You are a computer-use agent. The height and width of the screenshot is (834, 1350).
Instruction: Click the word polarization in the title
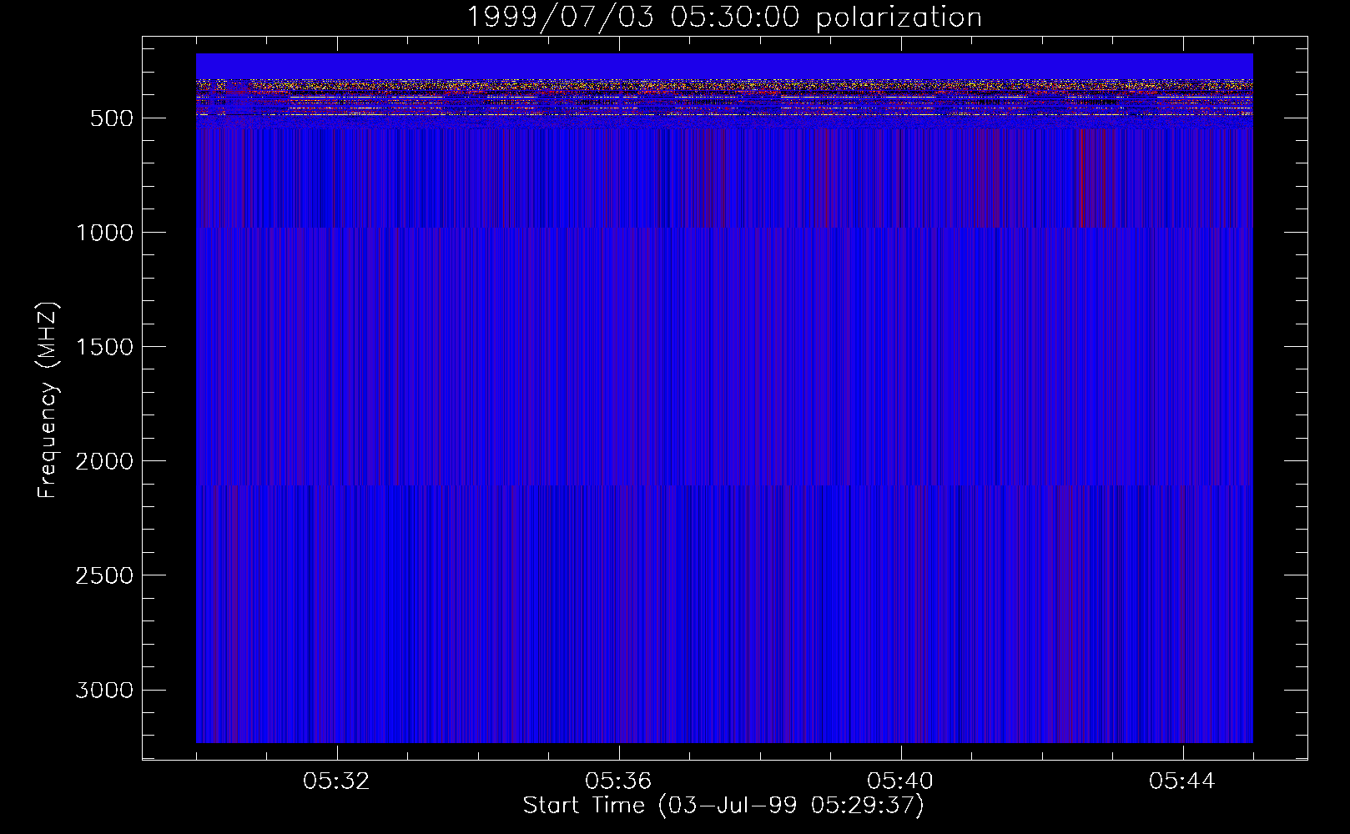point(898,18)
